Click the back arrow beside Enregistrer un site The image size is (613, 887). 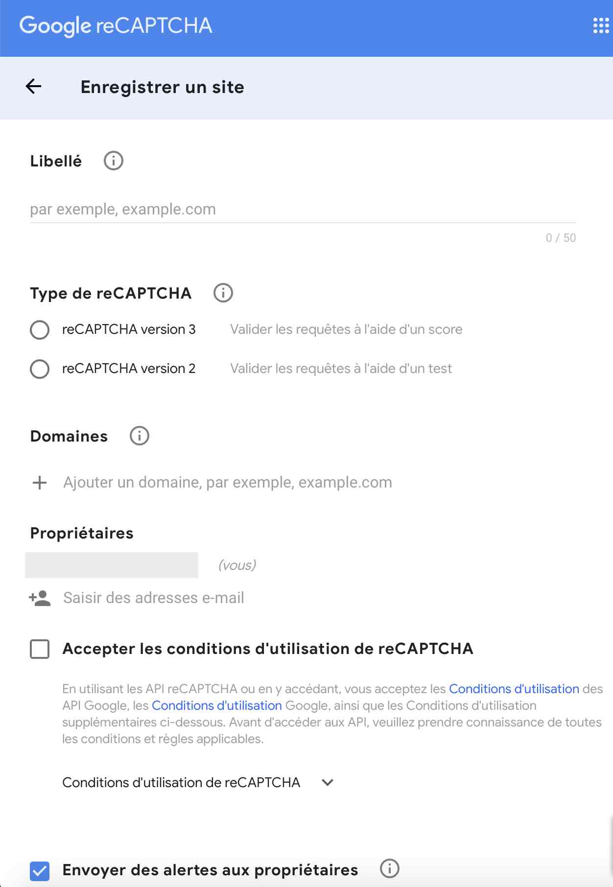(33, 87)
